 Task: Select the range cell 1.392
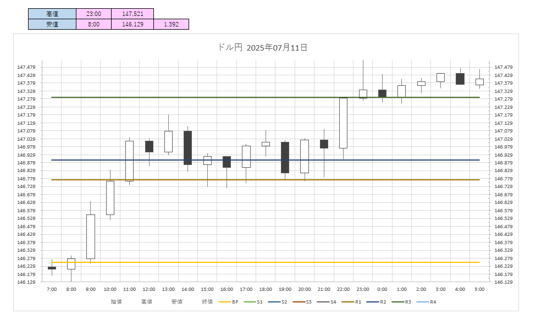pyautogui.click(x=171, y=24)
